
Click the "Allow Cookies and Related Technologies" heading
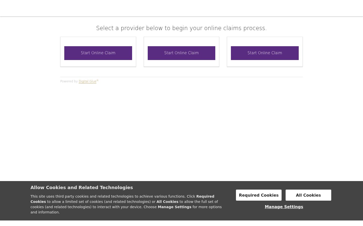pos(82,188)
